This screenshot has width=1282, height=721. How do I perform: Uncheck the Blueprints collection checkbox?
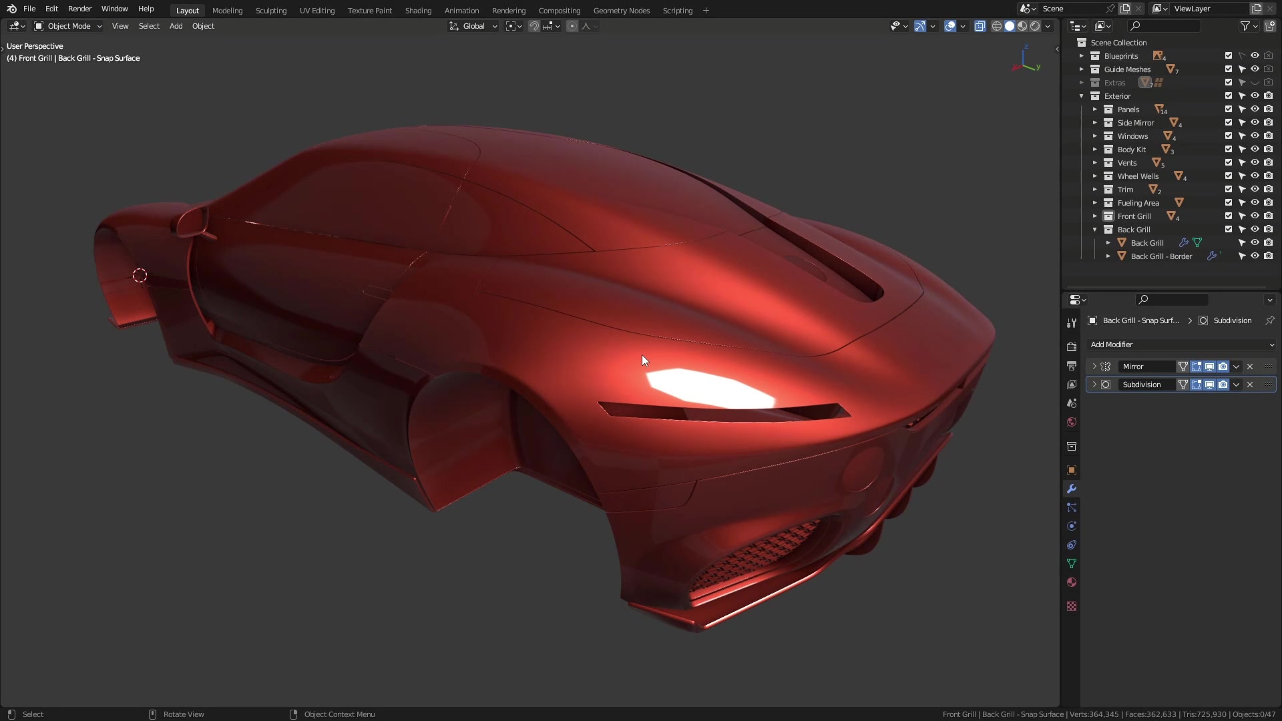pyautogui.click(x=1229, y=56)
